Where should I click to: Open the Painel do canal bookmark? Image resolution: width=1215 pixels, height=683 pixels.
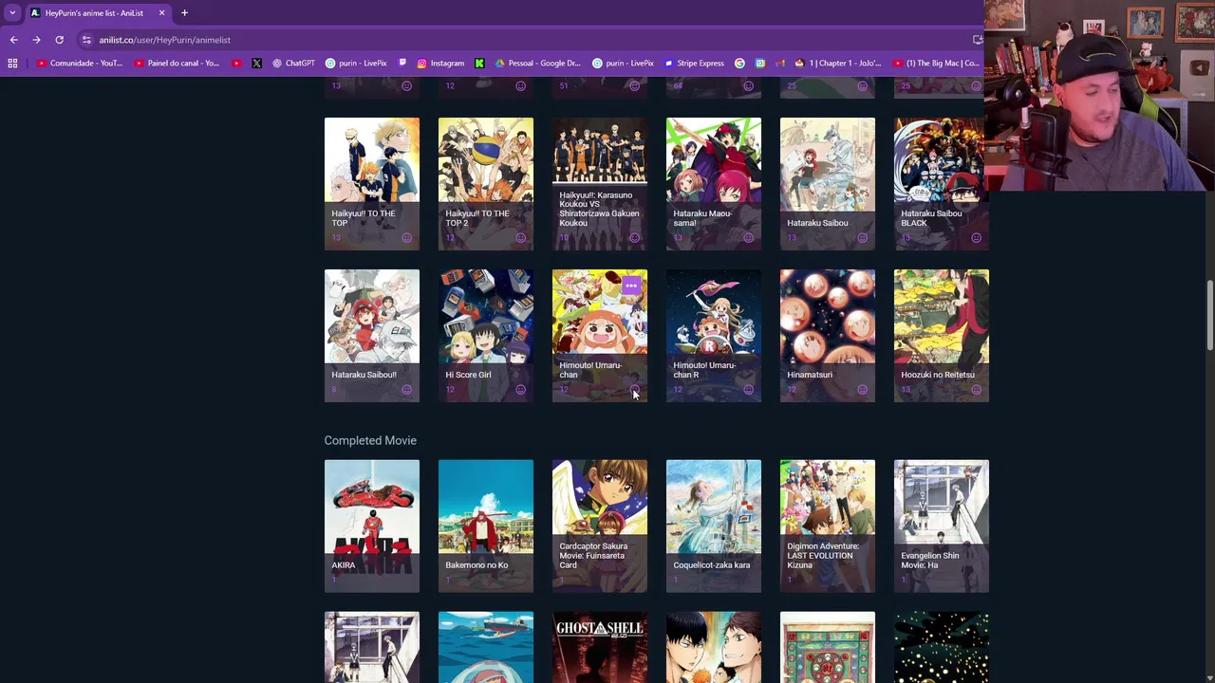coord(177,64)
